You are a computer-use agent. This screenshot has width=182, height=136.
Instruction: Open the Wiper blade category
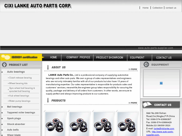(14, 135)
